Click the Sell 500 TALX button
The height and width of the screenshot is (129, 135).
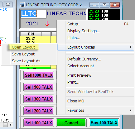(39, 87)
